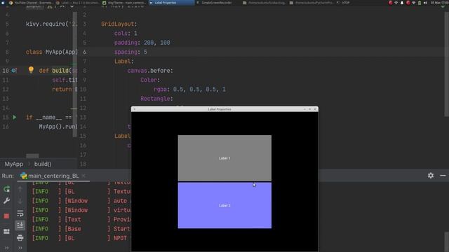Jump up the stack trace with up arrow
The width and height of the screenshot is (449, 252).
click(20, 189)
